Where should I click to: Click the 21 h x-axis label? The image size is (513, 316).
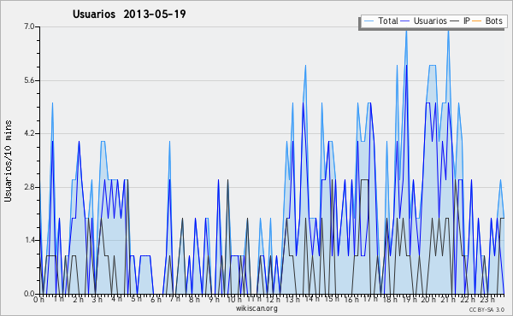tap(449, 299)
